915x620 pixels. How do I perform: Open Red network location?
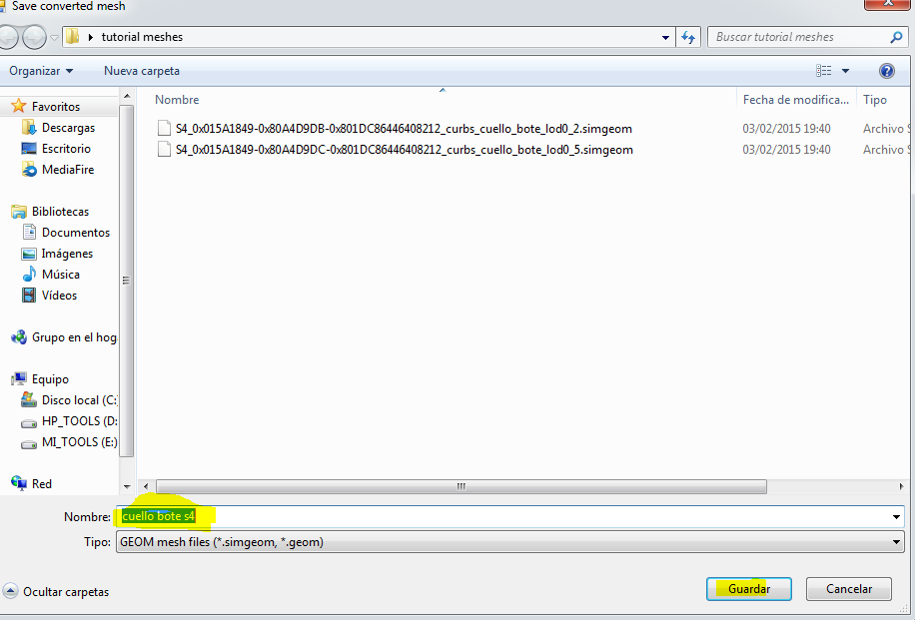click(42, 484)
